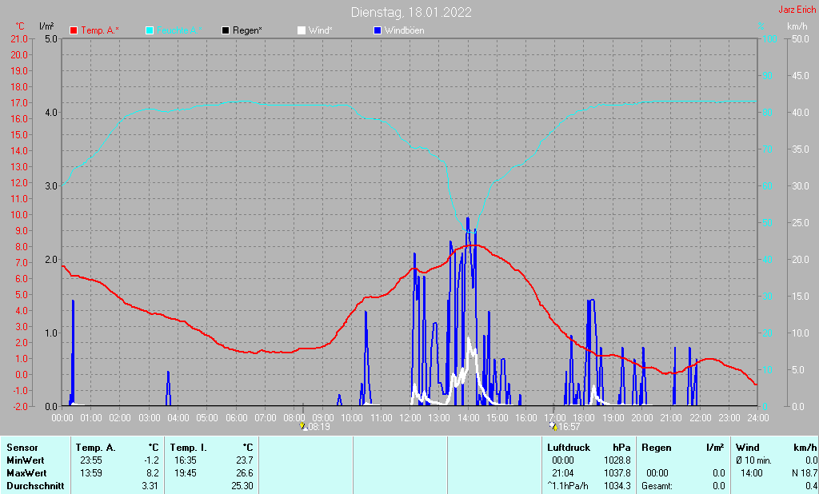This screenshot has width=819, height=494.
Task: Click the 'MinWert' row label
Action: coord(26,460)
